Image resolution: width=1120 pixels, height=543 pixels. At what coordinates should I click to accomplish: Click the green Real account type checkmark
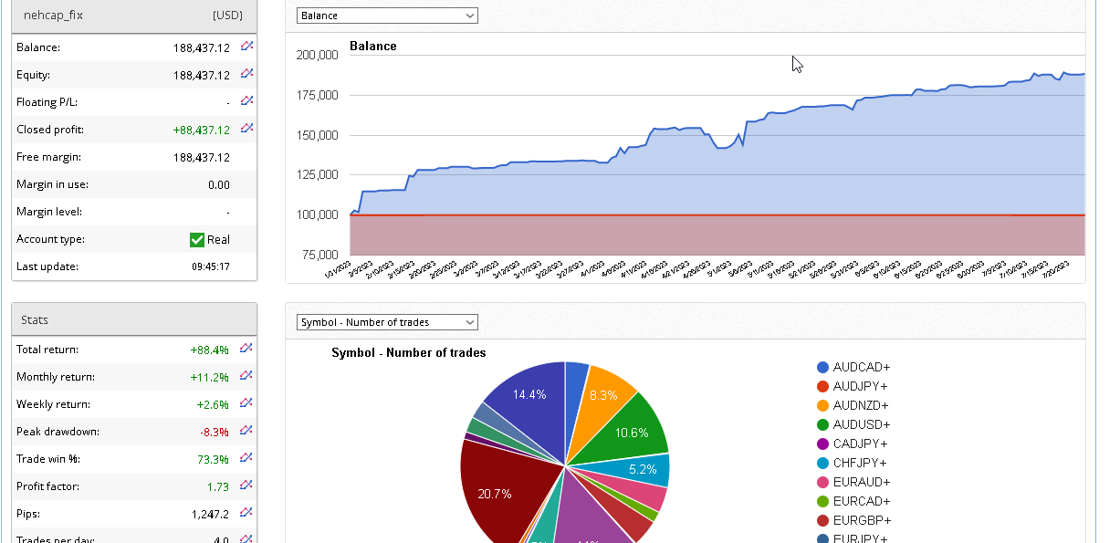pyautogui.click(x=196, y=239)
